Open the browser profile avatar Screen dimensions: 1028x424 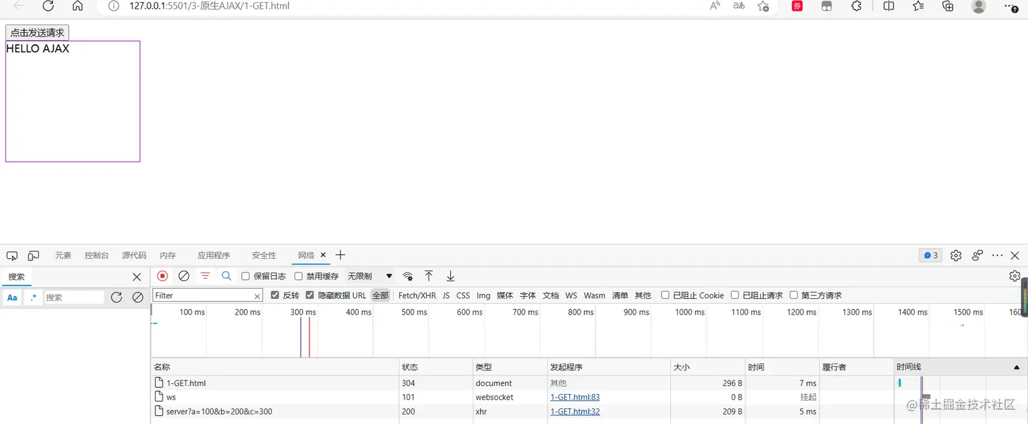pos(979,6)
